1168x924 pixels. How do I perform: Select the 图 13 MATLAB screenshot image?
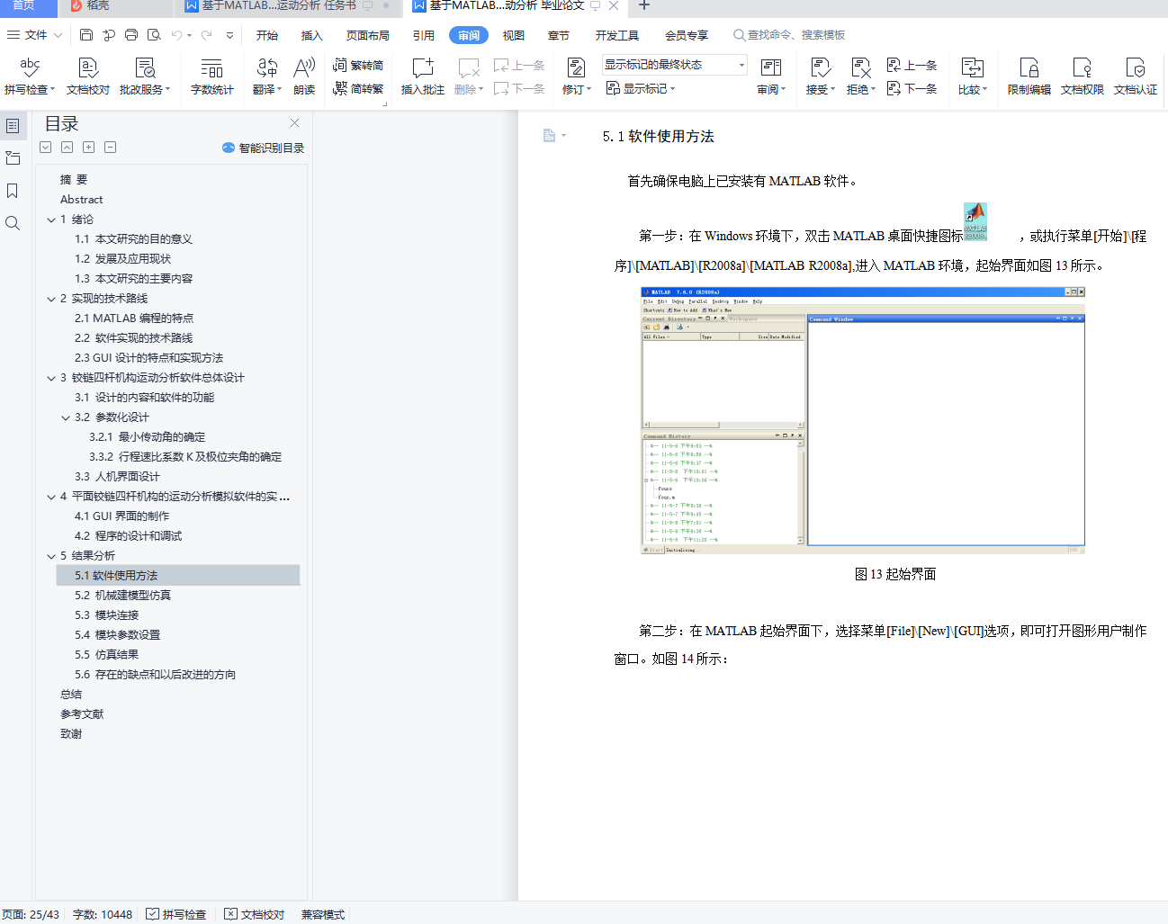tap(863, 420)
